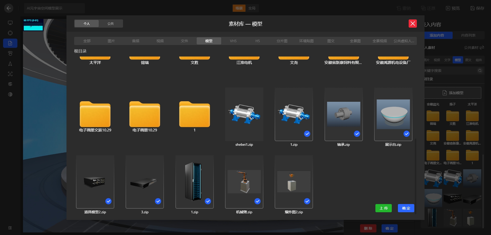The width and height of the screenshot is (491, 235).
Task: Open the scene display panel icon
Action: point(10,23)
